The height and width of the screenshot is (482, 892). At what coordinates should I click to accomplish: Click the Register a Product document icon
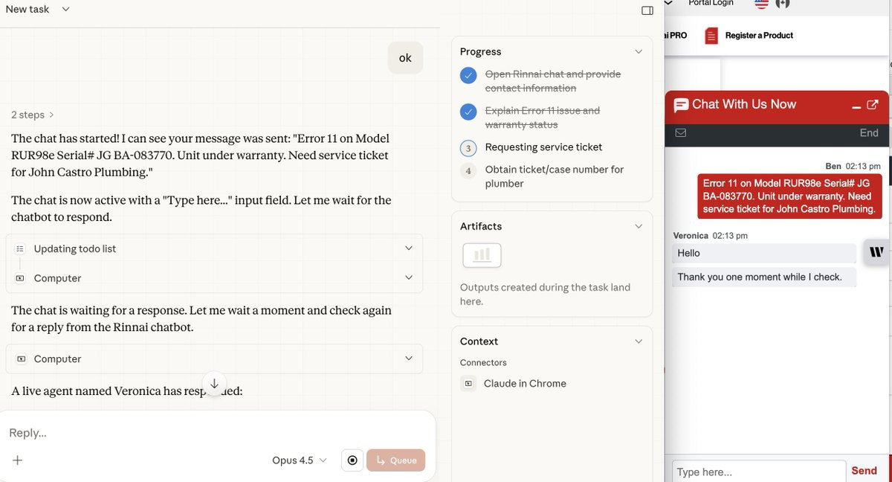[711, 35]
